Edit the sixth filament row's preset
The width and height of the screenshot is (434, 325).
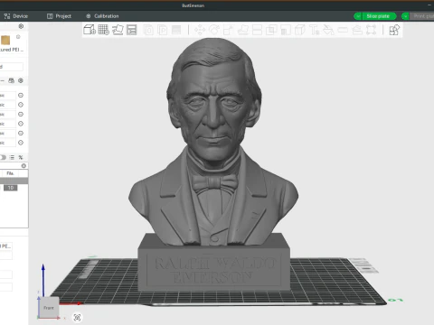tap(21, 143)
